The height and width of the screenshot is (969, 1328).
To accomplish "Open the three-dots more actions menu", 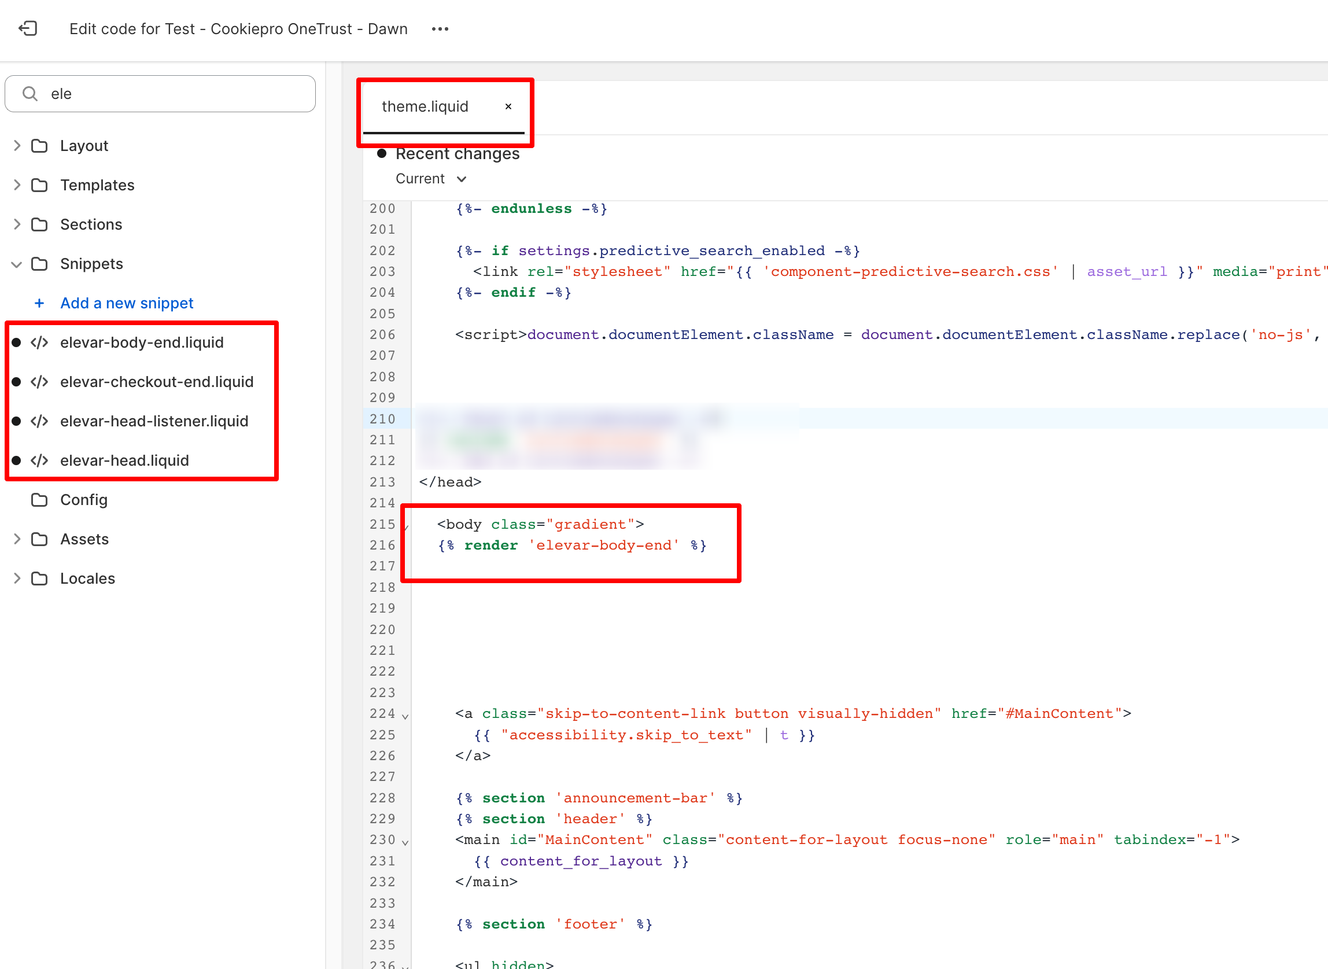I will coord(440,29).
